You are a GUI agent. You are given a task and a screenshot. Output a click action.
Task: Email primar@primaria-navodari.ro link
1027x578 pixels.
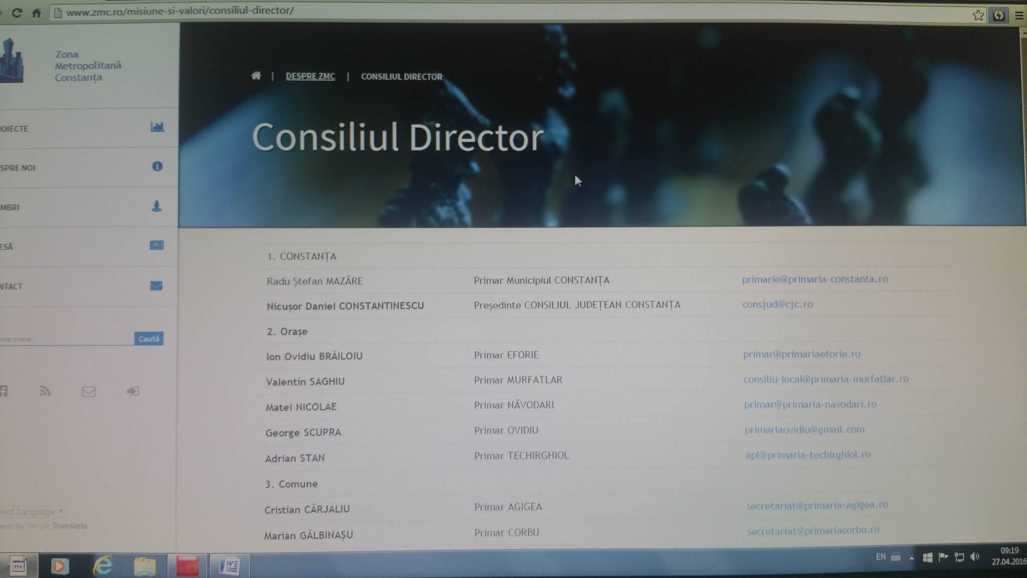(x=810, y=404)
